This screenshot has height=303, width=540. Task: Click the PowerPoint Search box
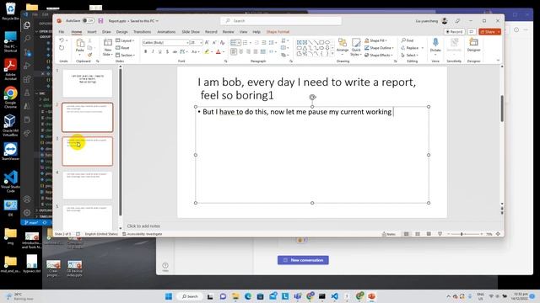(x=281, y=20)
